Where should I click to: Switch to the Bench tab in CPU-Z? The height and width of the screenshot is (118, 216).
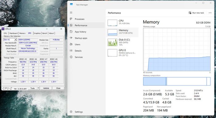pos(45,33)
